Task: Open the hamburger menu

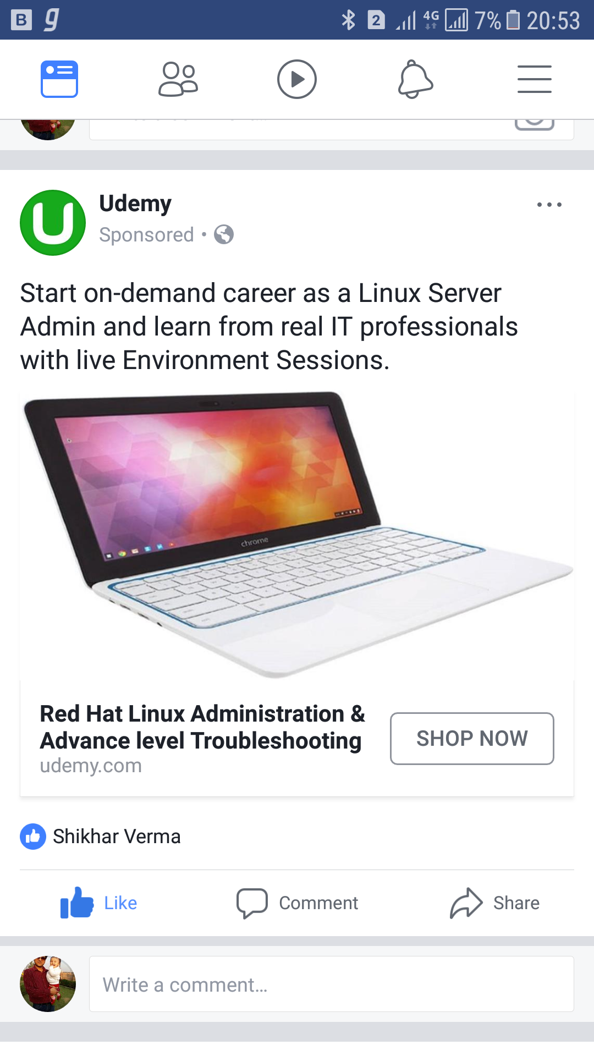Action: (535, 79)
